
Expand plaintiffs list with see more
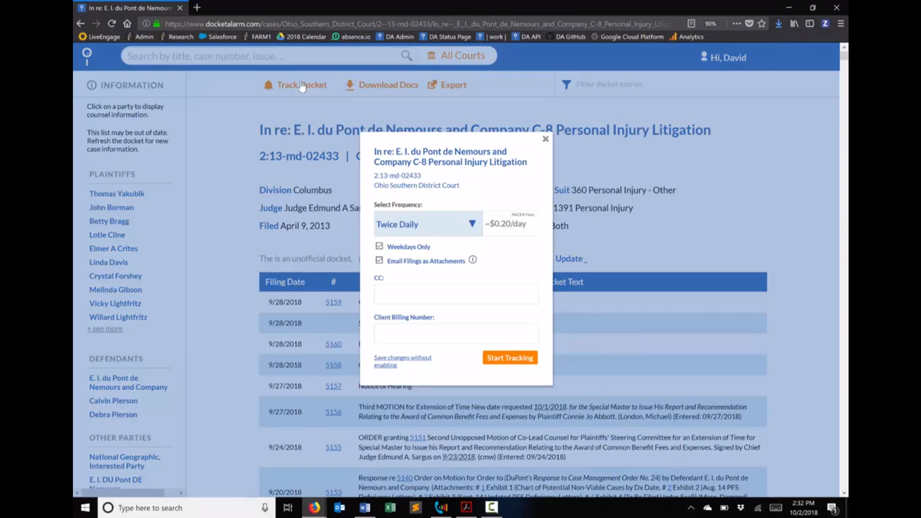pyautogui.click(x=105, y=329)
